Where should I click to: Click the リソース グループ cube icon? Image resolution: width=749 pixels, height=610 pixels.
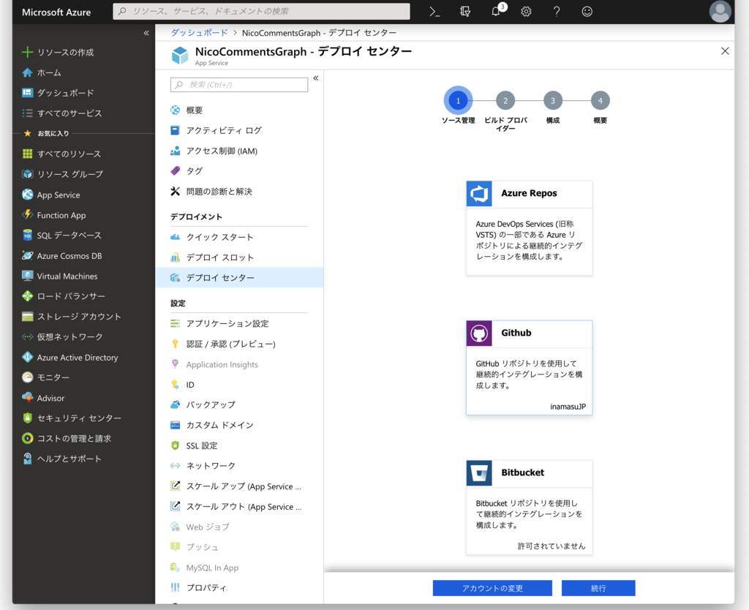pos(28,174)
